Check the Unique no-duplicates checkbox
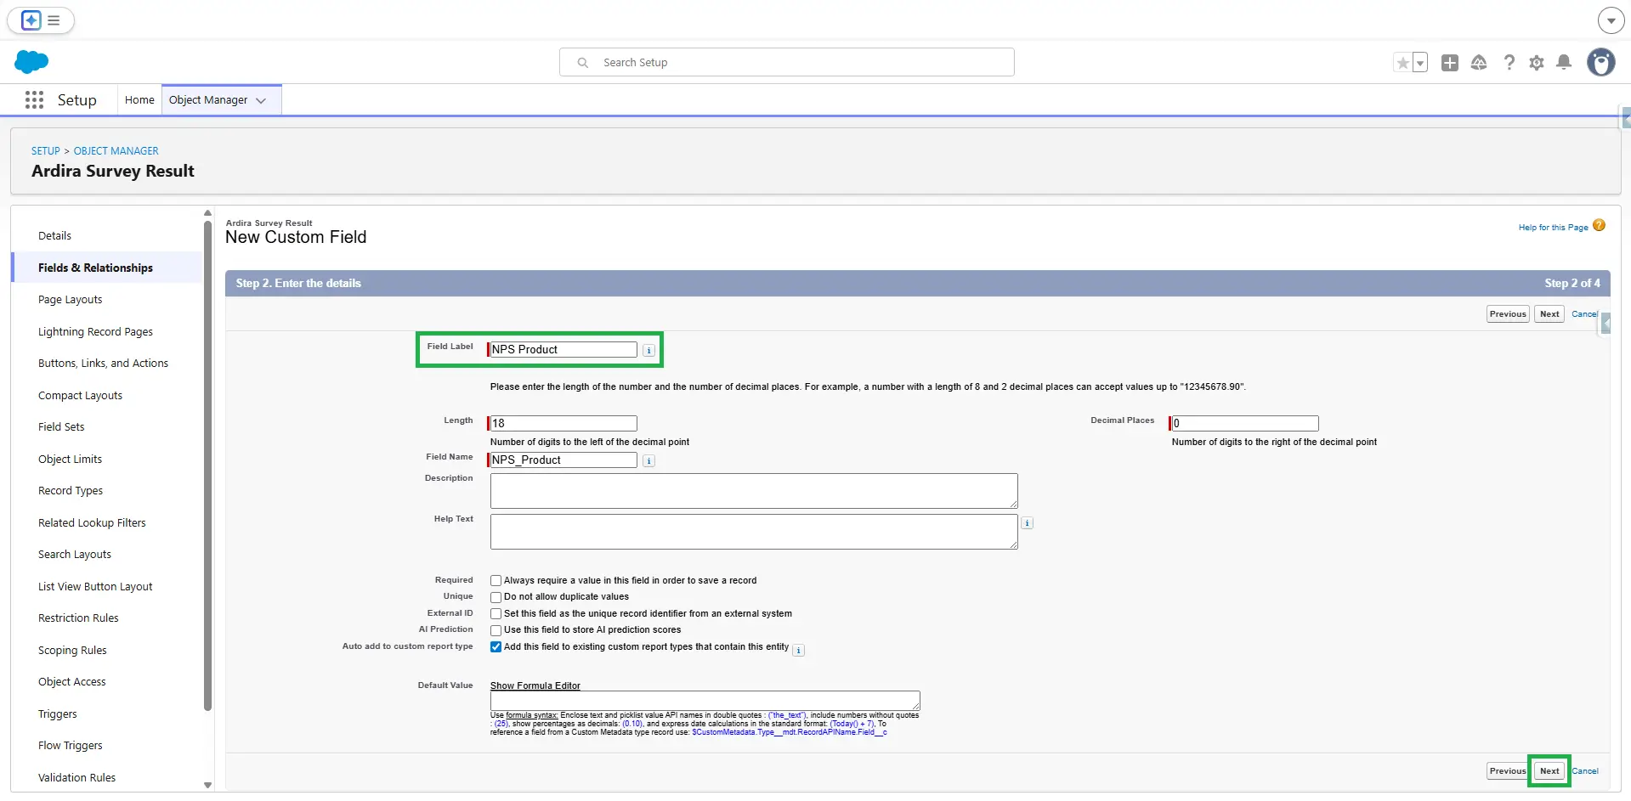Viewport: 1631px width, 801px height. (x=496, y=597)
